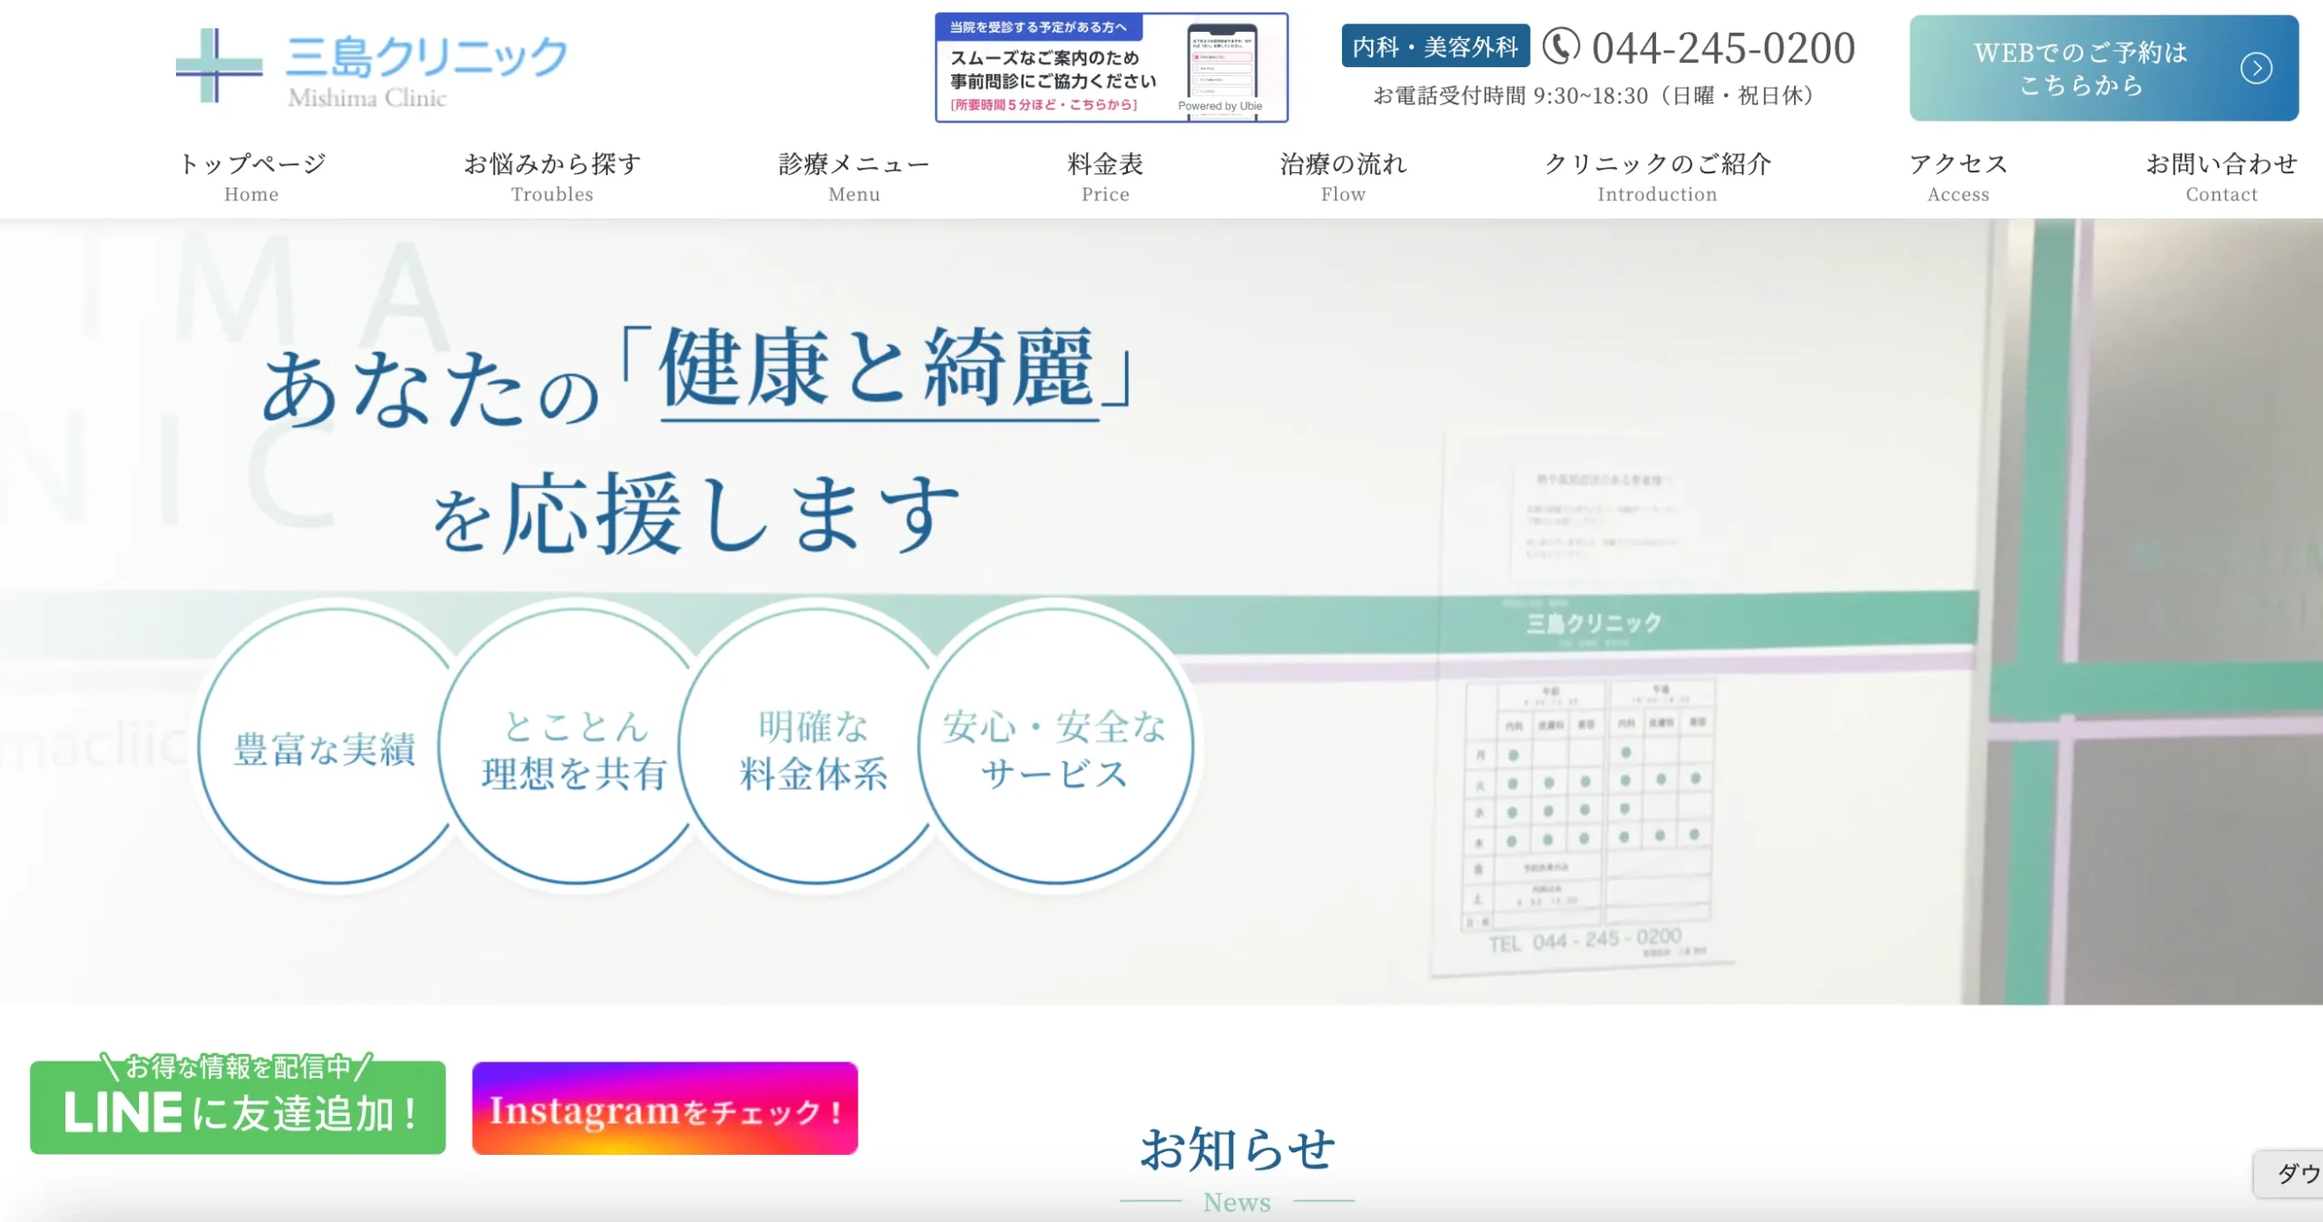Viewport: 2323px width, 1222px height.
Task: Open the 治療の流れ Flow menu item
Action: pos(1343,177)
